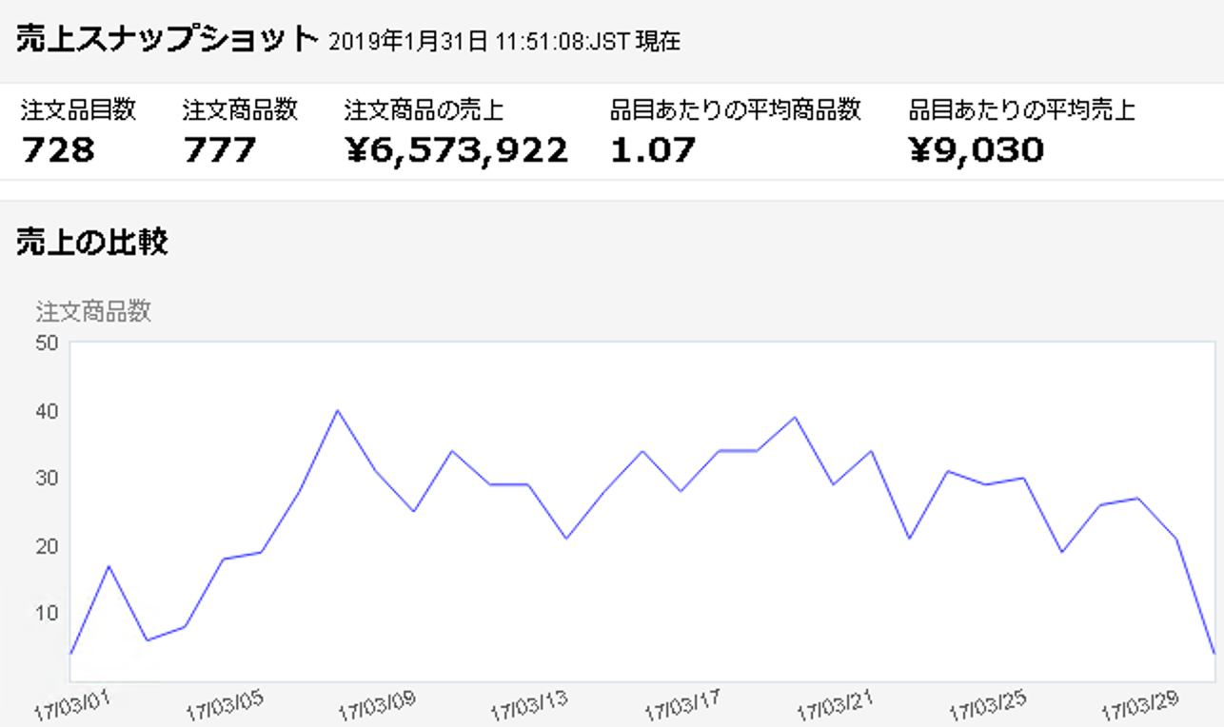Click the x-axis date 17/03/17
The height and width of the screenshot is (727, 1224).
pyautogui.click(x=681, y=706)
